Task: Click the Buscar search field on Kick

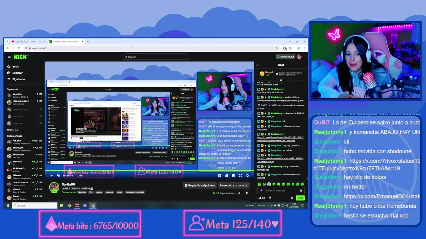Action: pyautogui.click(x=156, y=57)
